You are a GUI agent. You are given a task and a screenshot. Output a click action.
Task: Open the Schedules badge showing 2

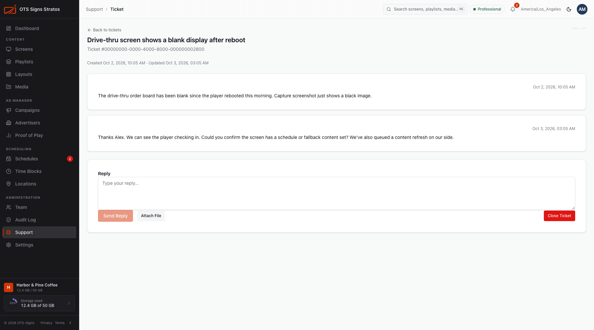point(70,159)
